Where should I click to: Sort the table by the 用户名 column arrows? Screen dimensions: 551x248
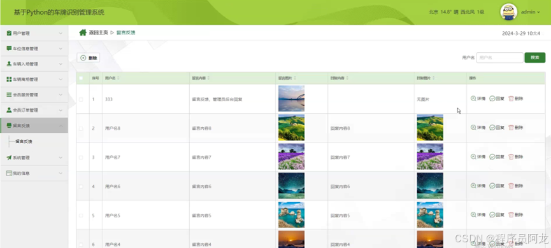click(118, 78)
